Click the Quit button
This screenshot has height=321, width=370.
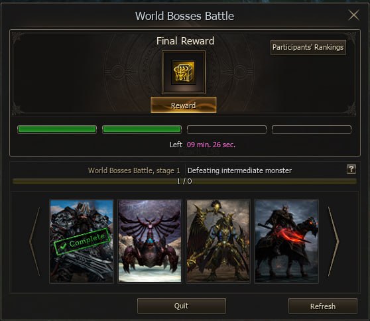click(182, 306)
